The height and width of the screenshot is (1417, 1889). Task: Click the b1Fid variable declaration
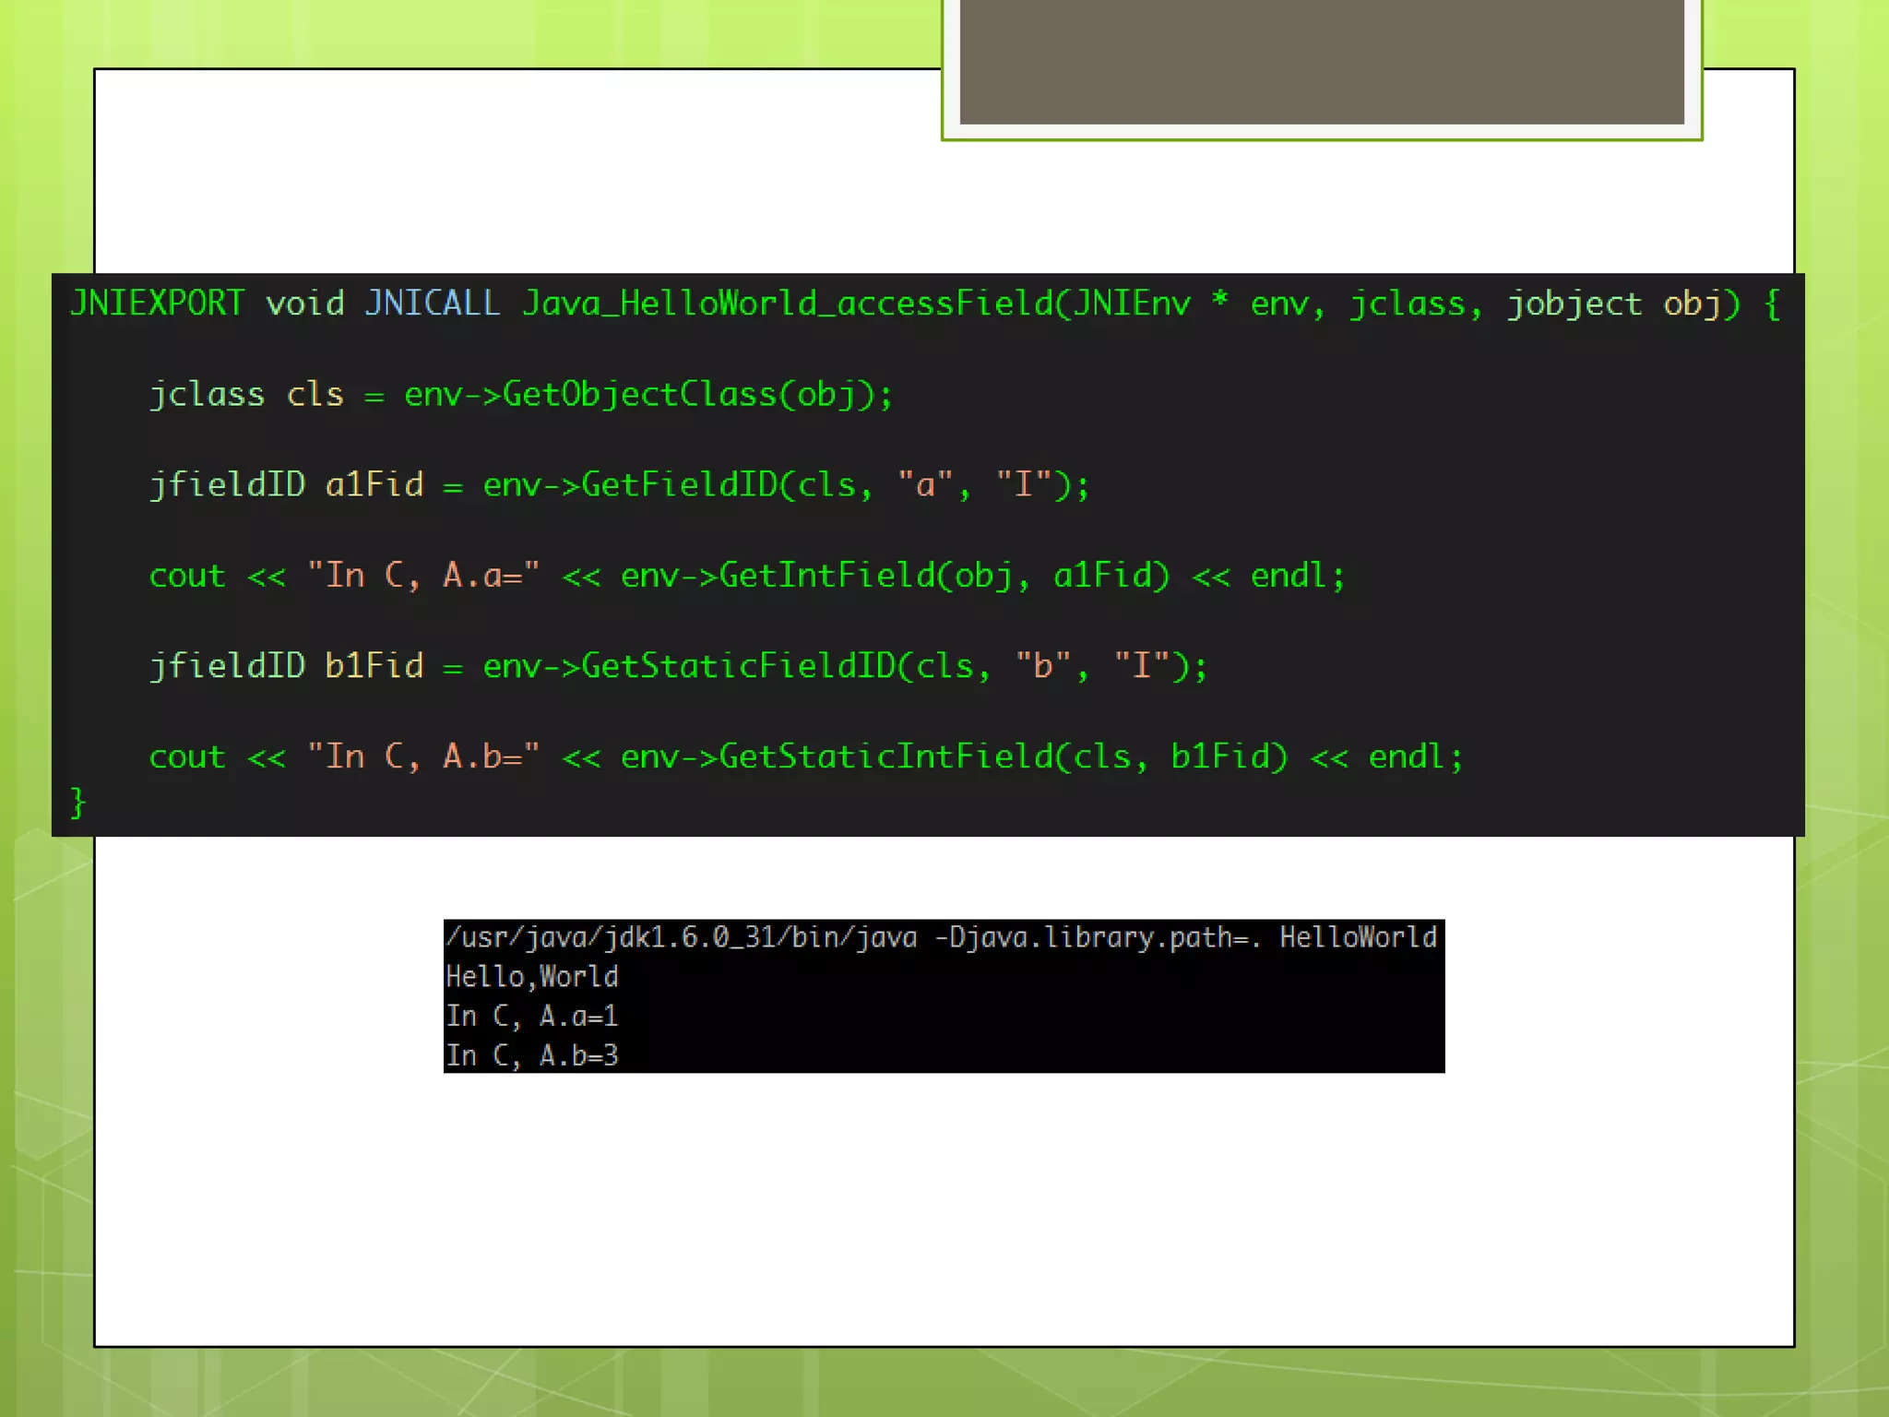pyautogui.click(x=374, y=666)
